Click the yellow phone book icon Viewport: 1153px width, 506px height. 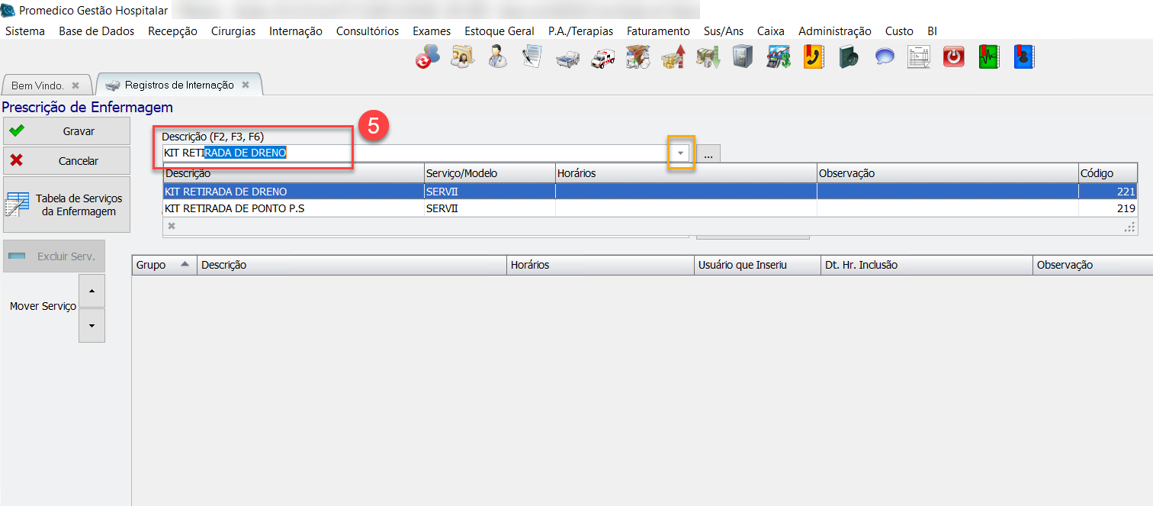[x=813, y=57]
